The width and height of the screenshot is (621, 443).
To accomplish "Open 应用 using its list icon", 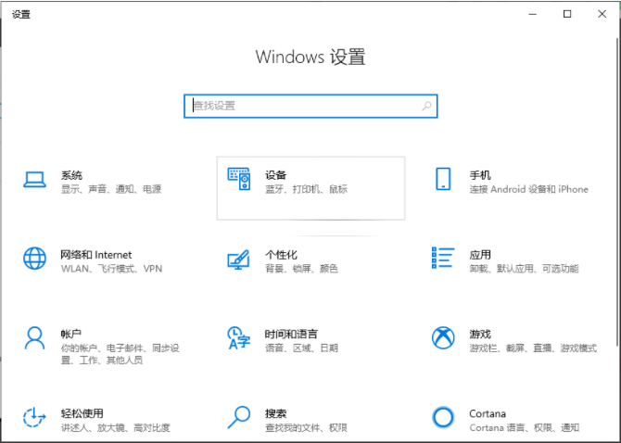I will coord(443,259).
